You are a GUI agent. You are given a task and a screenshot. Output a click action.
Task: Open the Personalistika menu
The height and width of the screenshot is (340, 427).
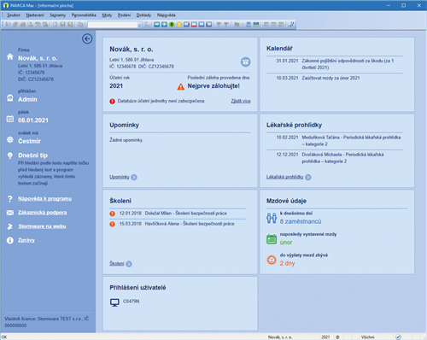84,15
